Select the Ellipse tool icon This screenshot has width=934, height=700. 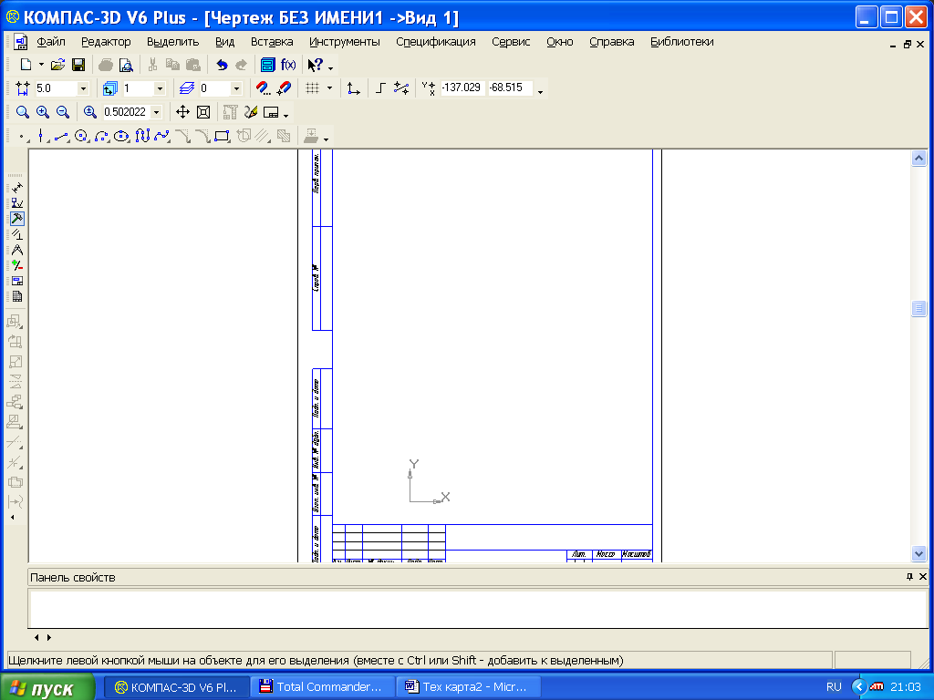[121, 137]
